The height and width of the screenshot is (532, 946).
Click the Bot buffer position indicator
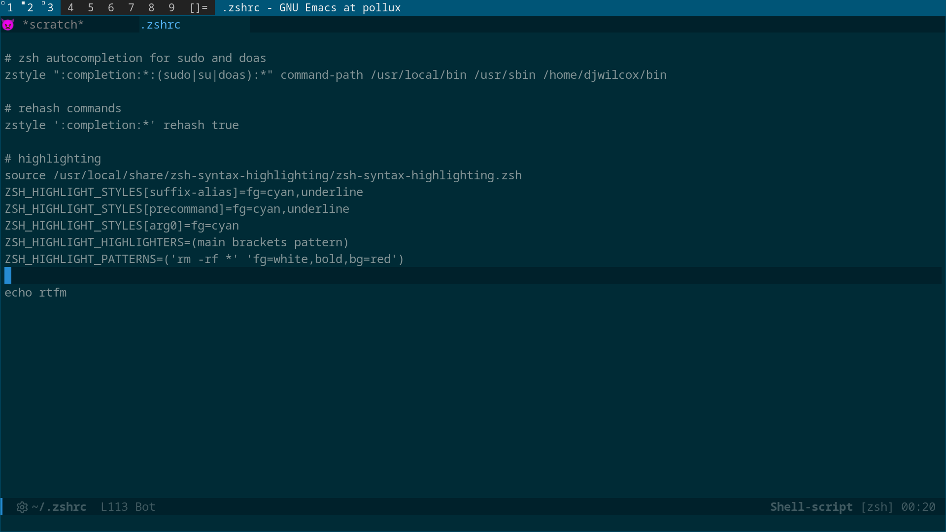(x=145, y=507)
